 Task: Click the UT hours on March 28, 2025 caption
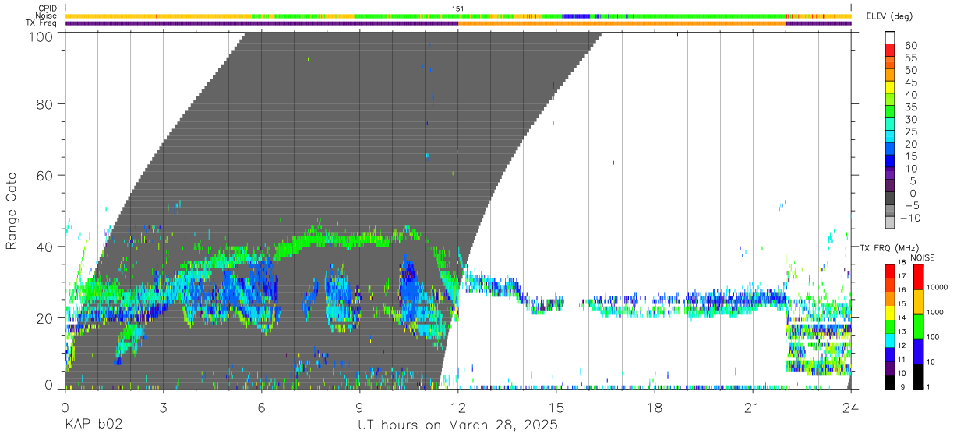457,425
